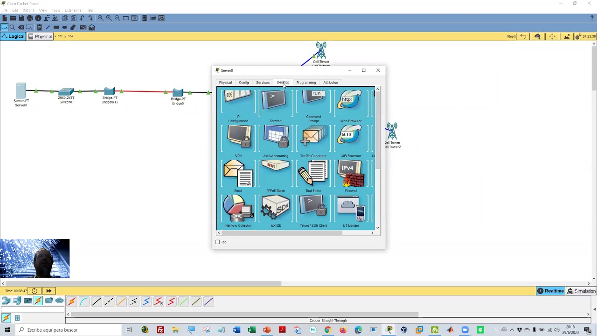Switch to Realtime mode

[x=550, y=291]
